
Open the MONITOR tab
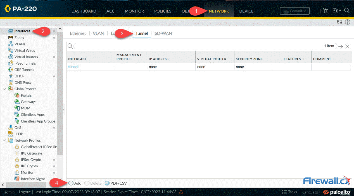[134, 11]
